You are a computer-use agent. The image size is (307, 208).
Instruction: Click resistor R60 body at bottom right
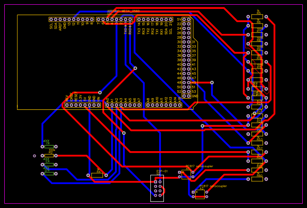pyautogui.click(x=257, y=179)
